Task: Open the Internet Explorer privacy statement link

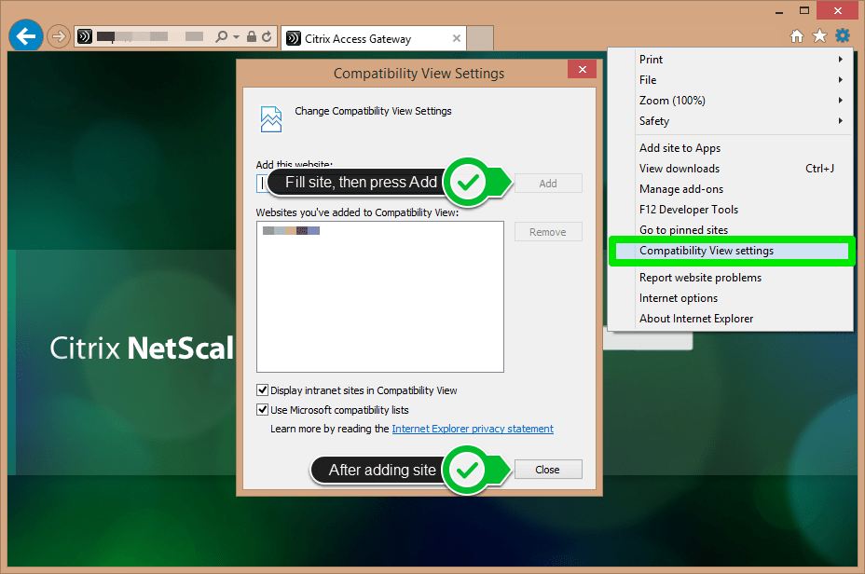Action: 472,429
